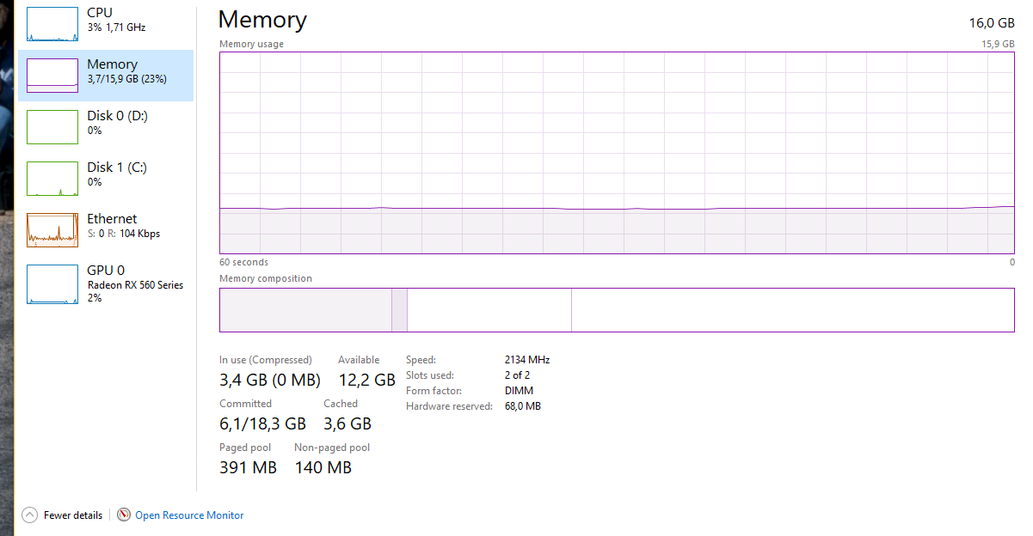Image resolution: width=1033 pixels, height=536 pixels.
Task: Click the Resource Monitor gauge icon
Action: point(124,515)
